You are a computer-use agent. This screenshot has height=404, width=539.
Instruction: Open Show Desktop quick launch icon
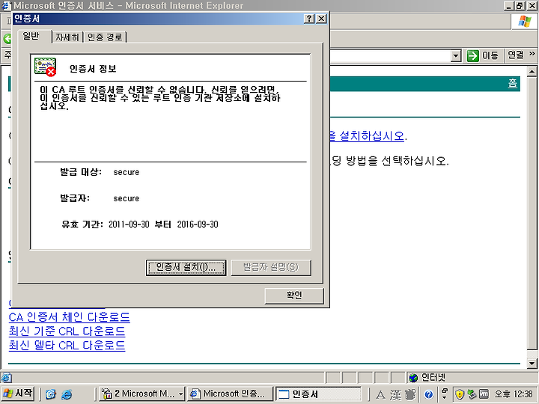pyautogui.click(x=51, y=394)
